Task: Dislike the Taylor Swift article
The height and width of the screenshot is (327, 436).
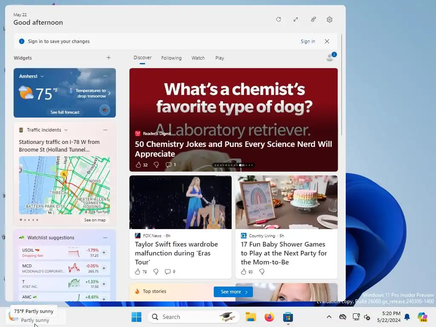Action: (156, 272)
